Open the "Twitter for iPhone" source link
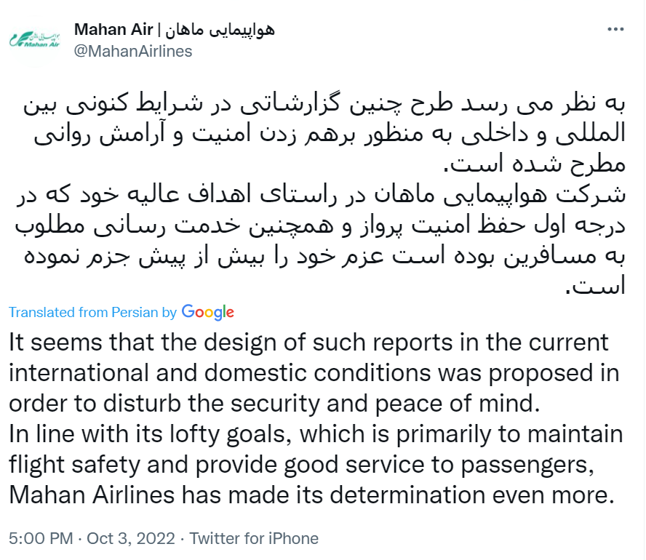 pyautogui.click(x=254, y=539)
